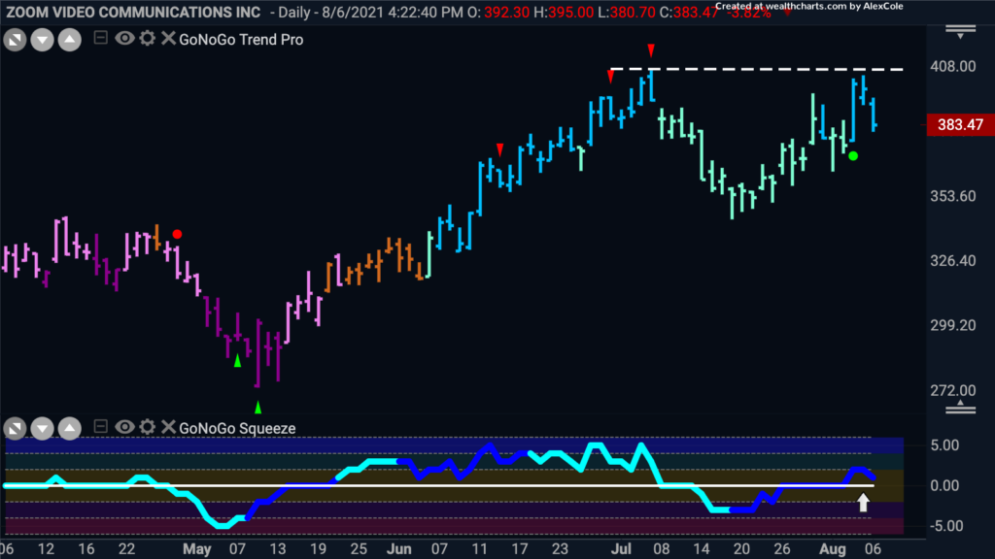Click the 0.00 squeeze axis label
The image size is (995, 559).
click(944, 486)
